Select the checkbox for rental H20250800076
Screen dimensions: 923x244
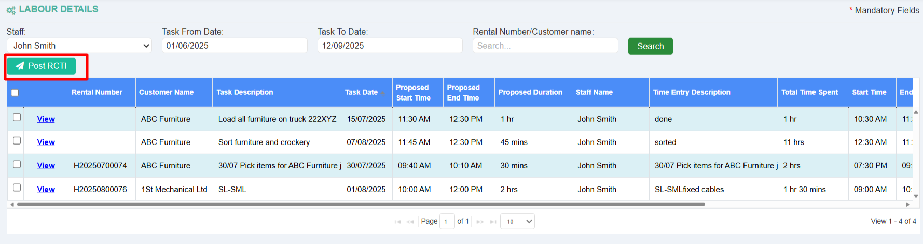point(17,188)
